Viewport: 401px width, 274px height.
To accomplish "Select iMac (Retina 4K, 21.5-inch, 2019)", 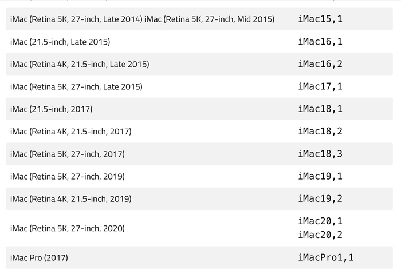I will pos(71,199).
